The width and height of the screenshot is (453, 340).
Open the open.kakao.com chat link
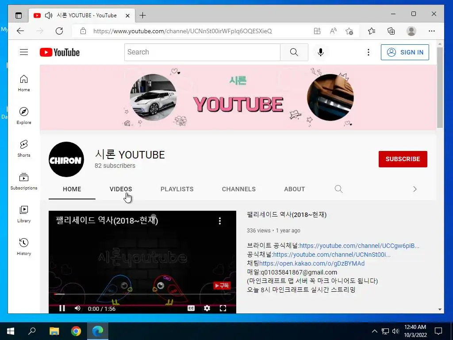point(312,263)
